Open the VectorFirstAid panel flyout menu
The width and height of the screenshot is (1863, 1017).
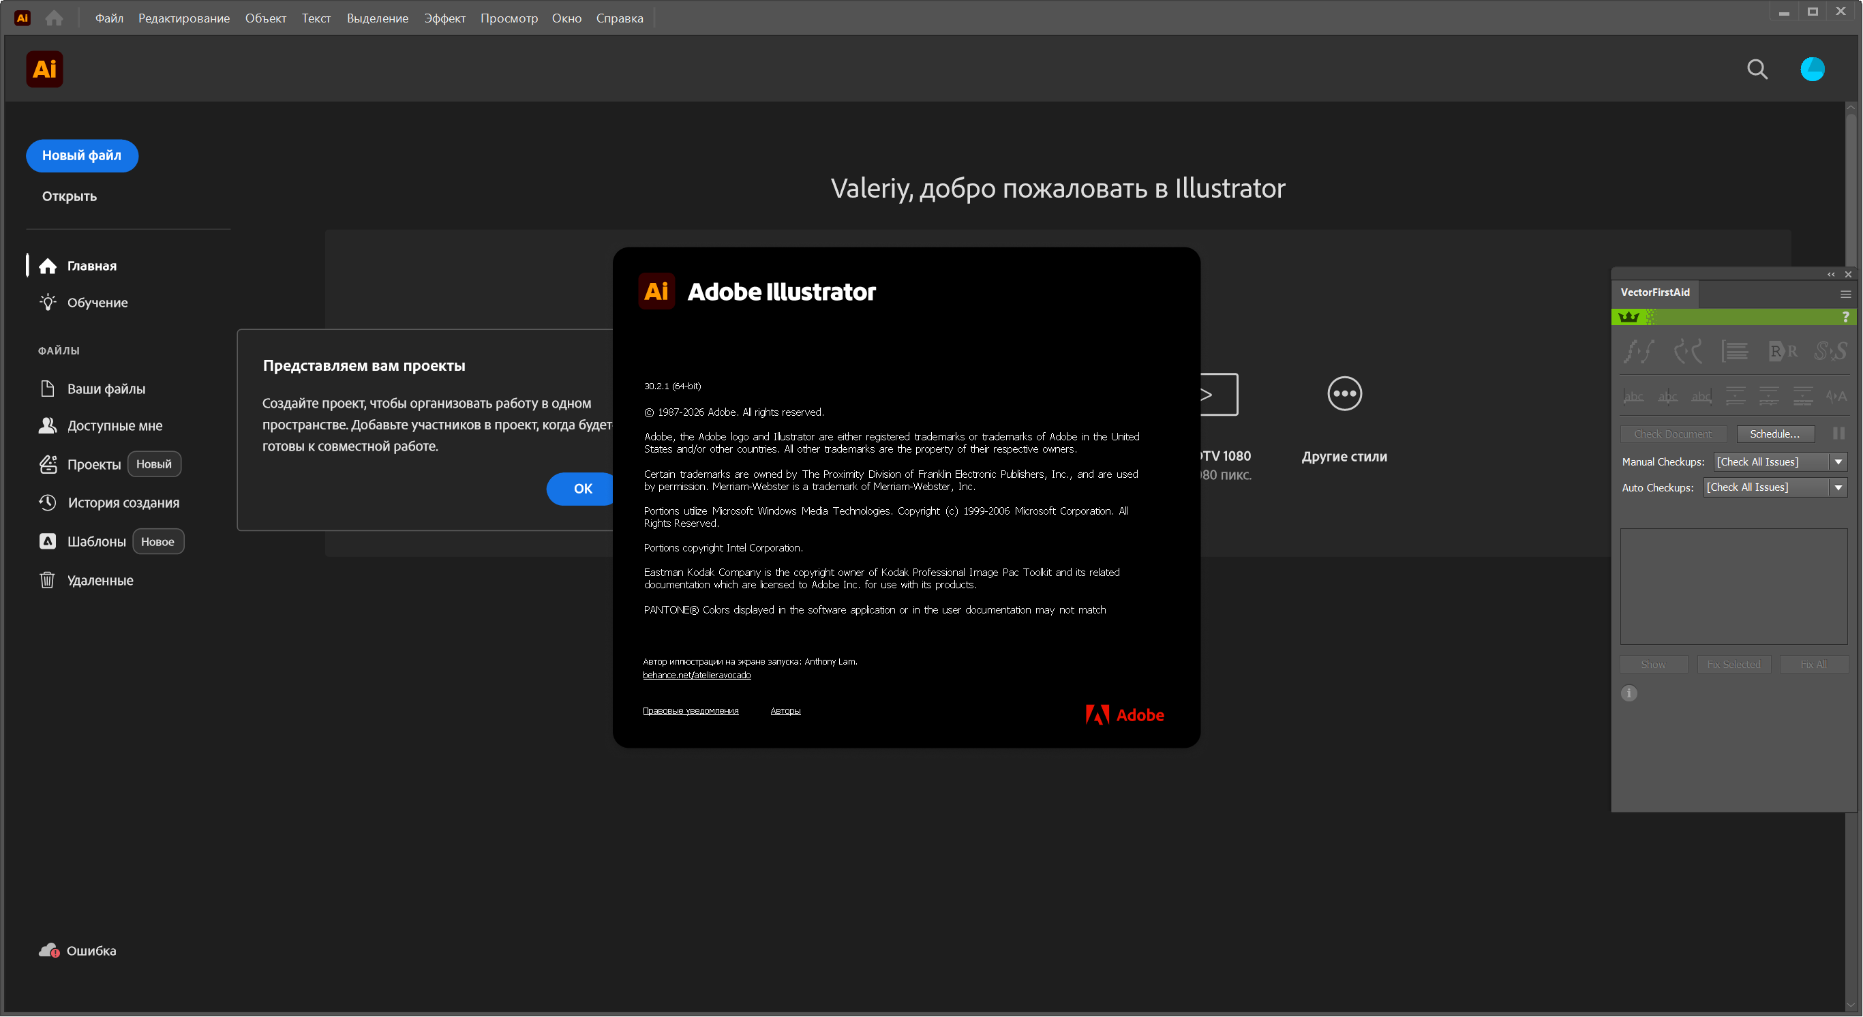point(1845,294)
